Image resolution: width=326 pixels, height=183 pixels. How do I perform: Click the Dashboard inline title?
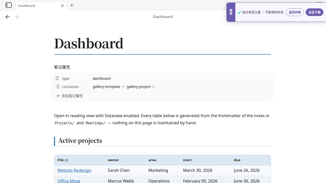tap(89, 43)
